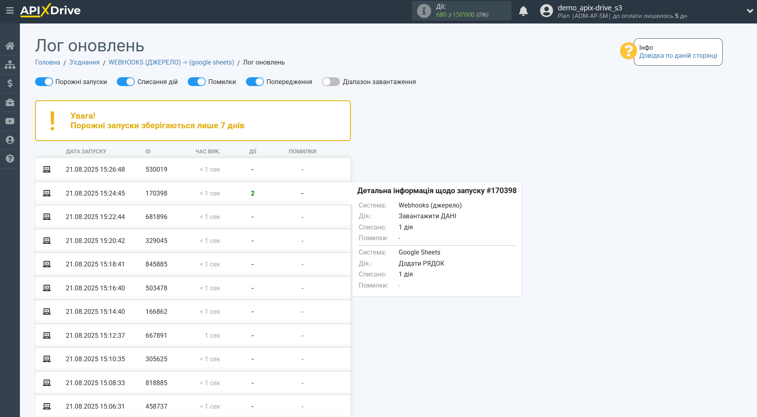Open the notifications bell
Viewport: 757px width, 417px height.
[x=523, y=11]
